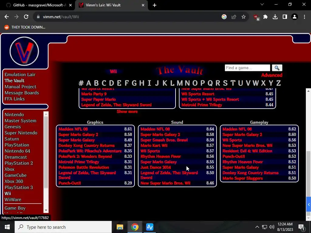Select WiiWare system
This screenshot has height=233, width=311.
(x=13, y=200)
